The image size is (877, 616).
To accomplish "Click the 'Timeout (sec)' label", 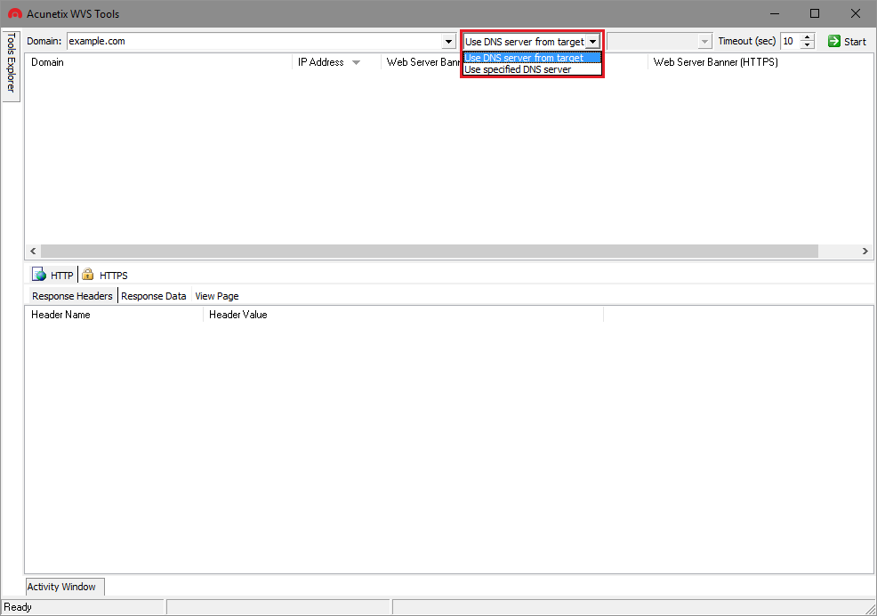I will (746, 42).
